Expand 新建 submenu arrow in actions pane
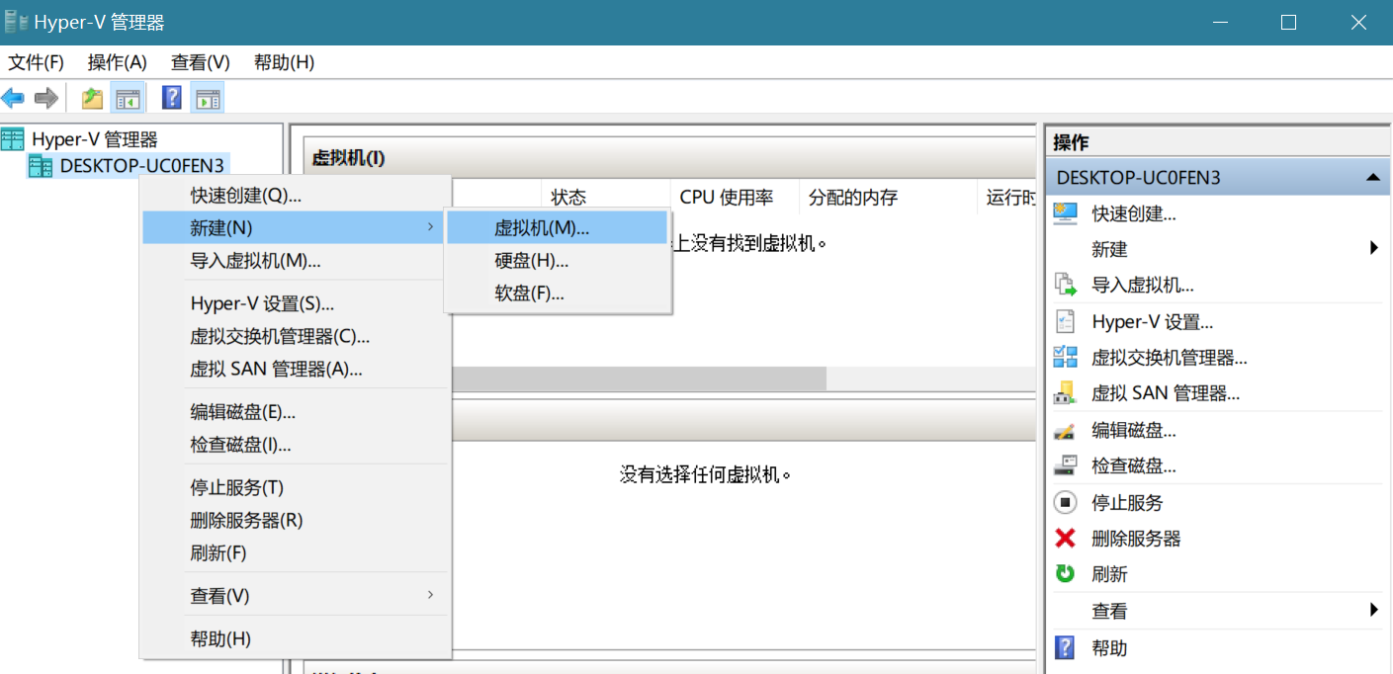The height and width of the screenshot is (674, 1393). tap(1373, 249)
